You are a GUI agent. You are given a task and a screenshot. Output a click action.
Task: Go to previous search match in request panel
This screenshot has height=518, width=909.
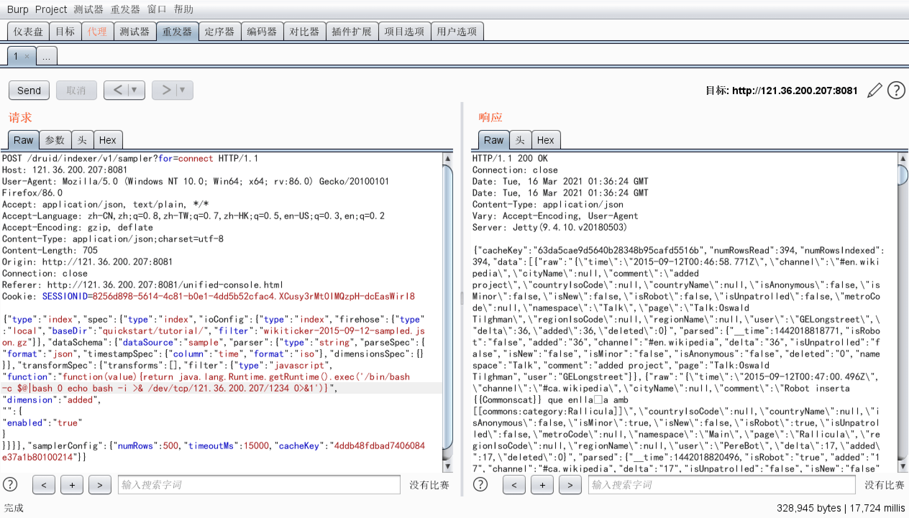44,485
